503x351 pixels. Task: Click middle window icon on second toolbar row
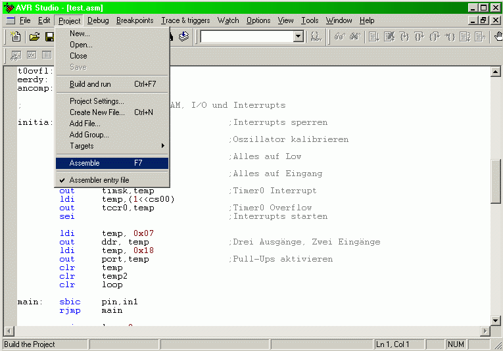[32, 55]
